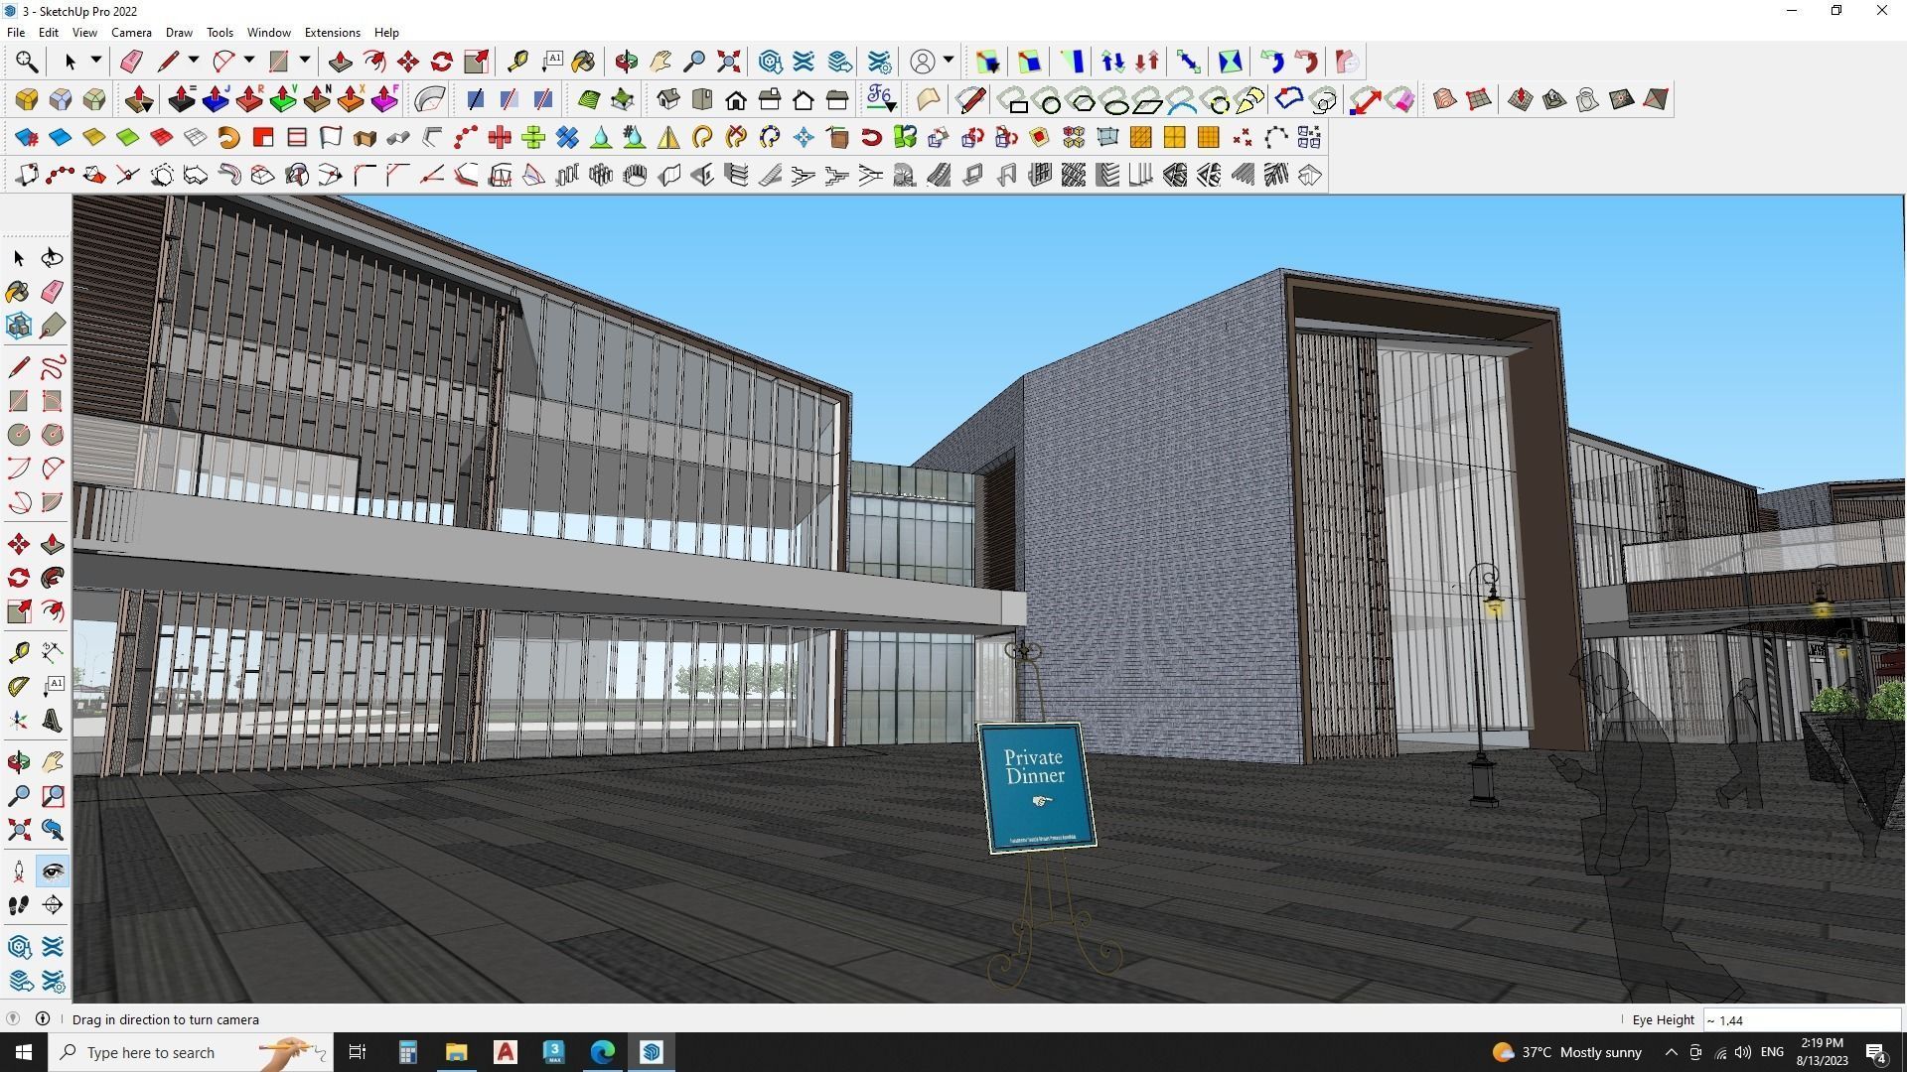Image resolution: width=1907 pixels, height=1072 pixels.
Task: Click the Search magnifier in top toolbar
Action: pyautogui.click(x=27, y=62)
